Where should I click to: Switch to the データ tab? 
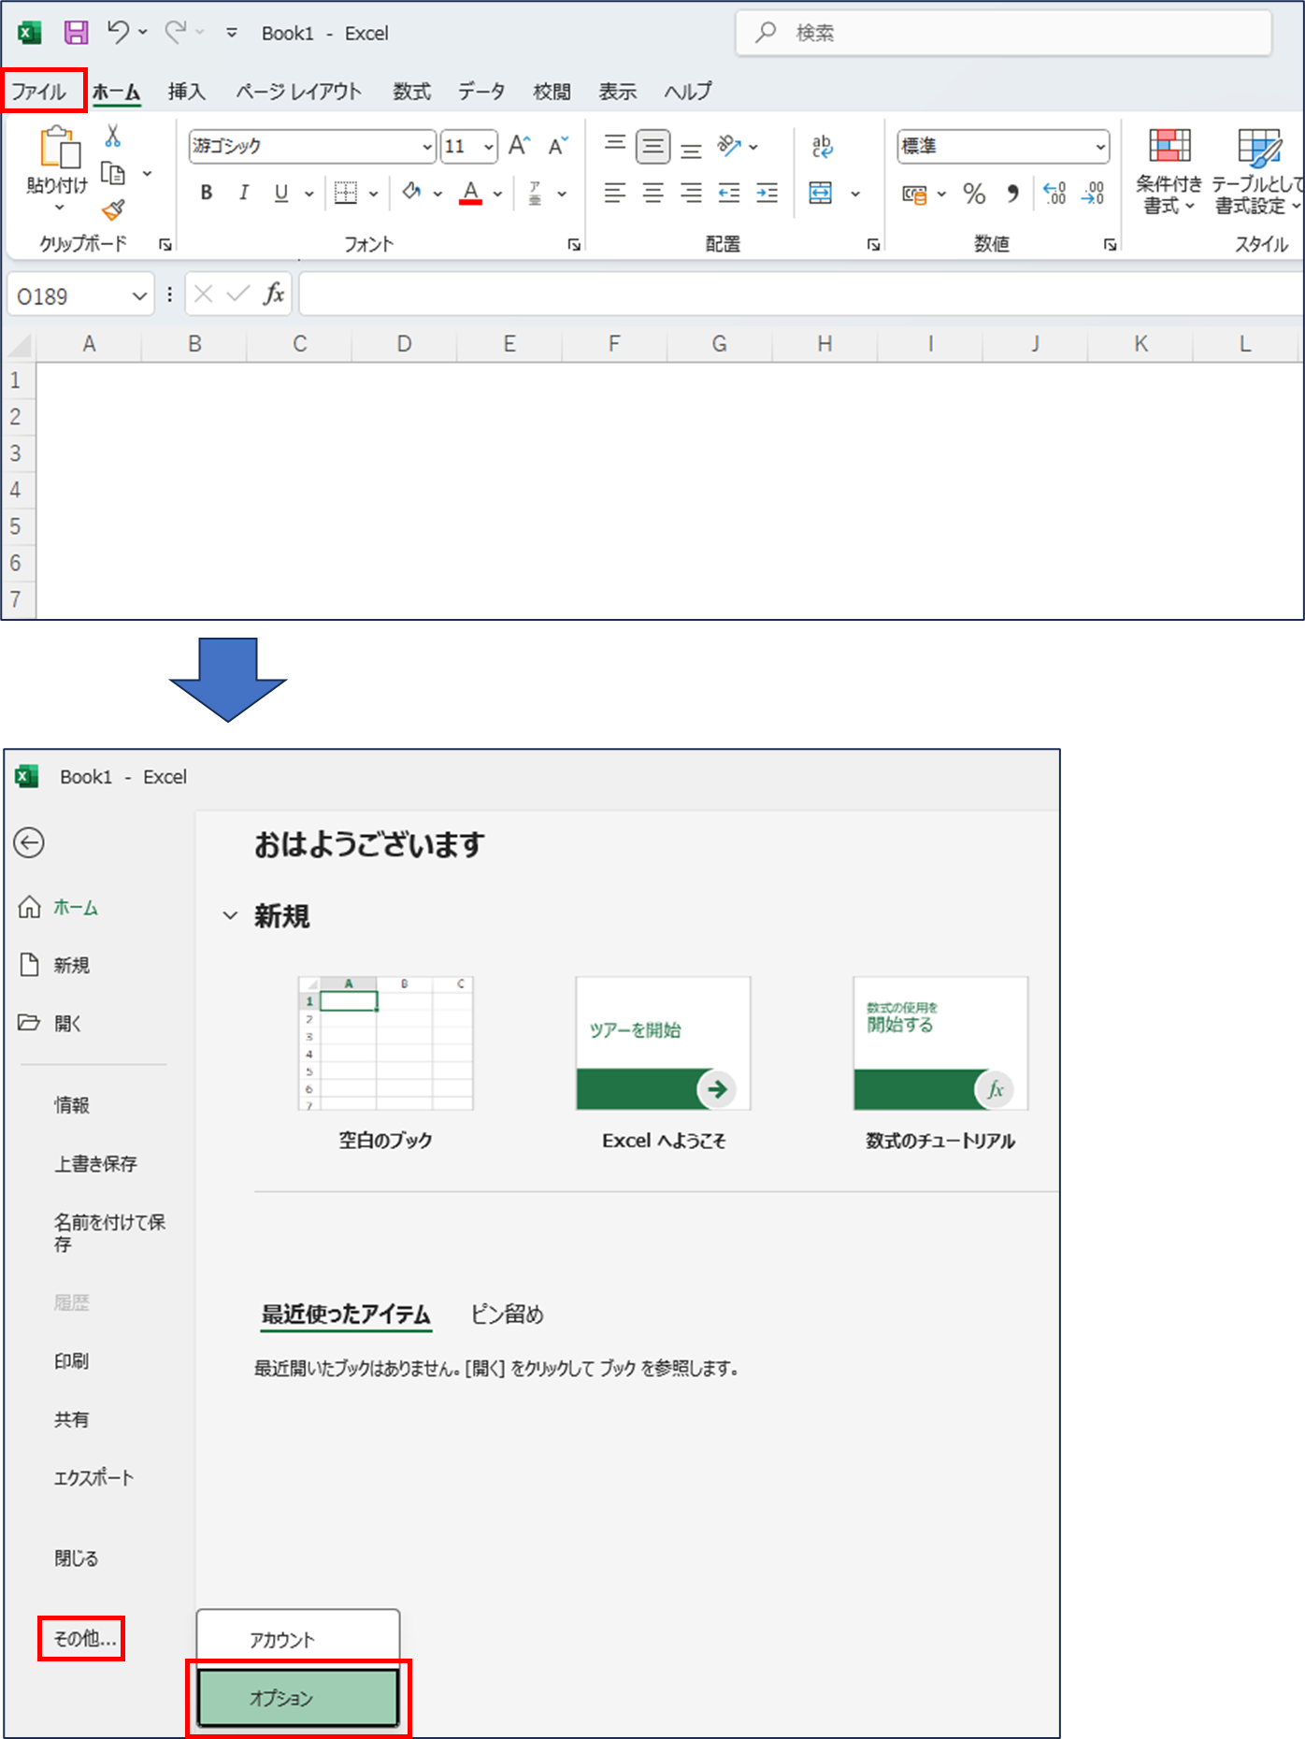pos(481,92)
